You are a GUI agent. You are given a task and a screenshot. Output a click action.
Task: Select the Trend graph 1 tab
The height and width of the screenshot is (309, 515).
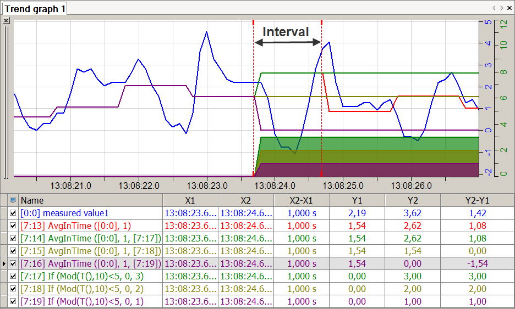point(35,9)
